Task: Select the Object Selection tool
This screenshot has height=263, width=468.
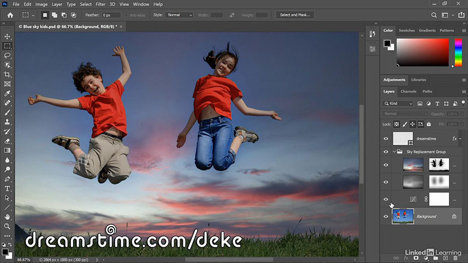Action: click(x=7, y=65)
